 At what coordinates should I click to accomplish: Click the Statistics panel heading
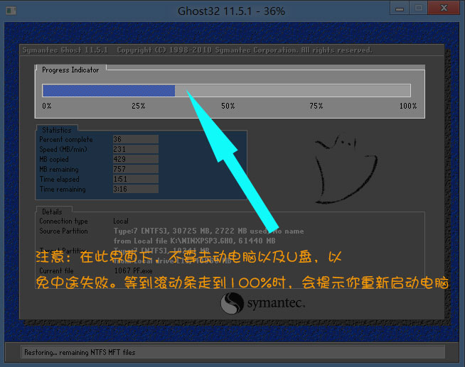[x=57, y=130]
